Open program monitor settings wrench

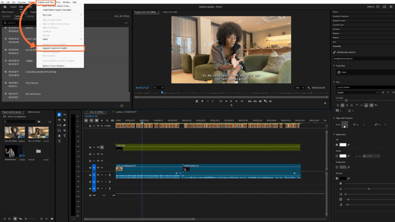(309, 88)
